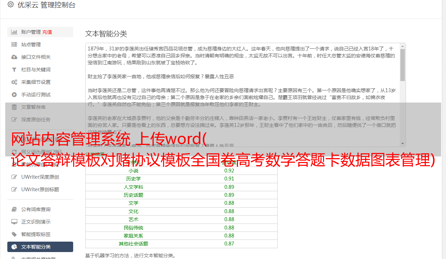
Task: Click the 0.89 value in 历史话题 row
Action: click(229, 195)
